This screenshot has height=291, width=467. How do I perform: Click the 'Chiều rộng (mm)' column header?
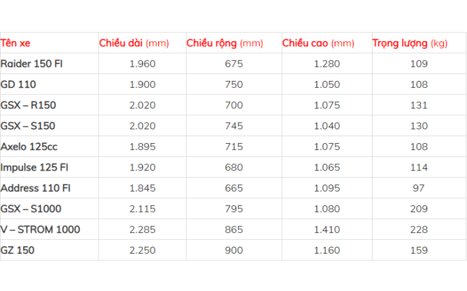tap(225, 43)
